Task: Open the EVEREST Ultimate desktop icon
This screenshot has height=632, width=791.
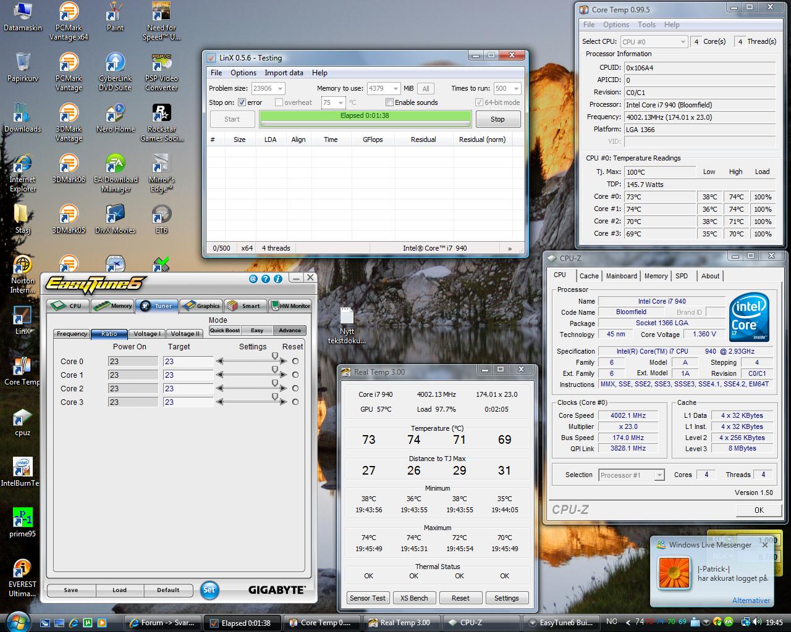Action: (x=23, y=578)
